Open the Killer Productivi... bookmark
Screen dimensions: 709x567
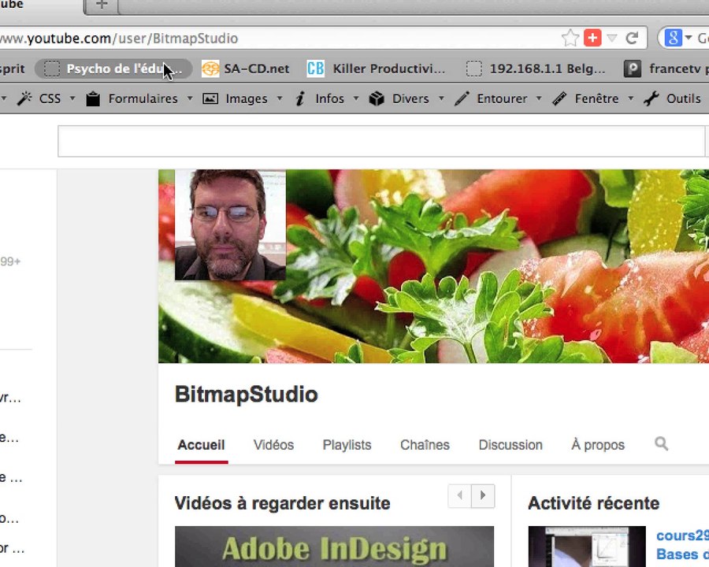377,69
